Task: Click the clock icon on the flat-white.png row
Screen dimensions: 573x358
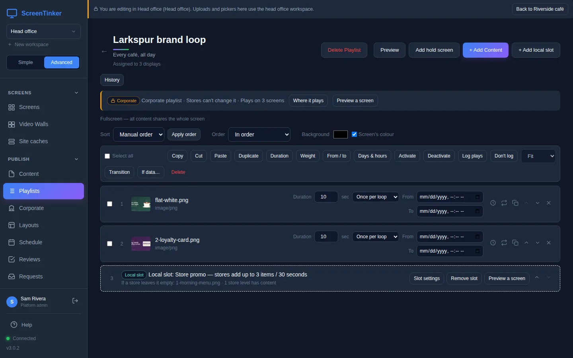Action: coord(493,203)
